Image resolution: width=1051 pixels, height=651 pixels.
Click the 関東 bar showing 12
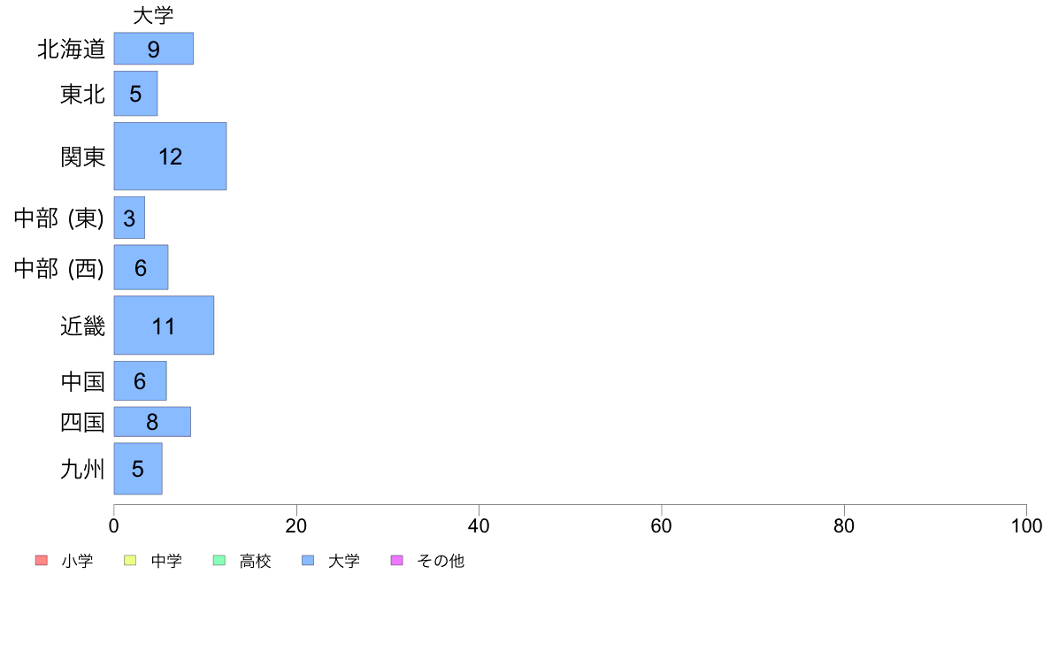(170, 157)
